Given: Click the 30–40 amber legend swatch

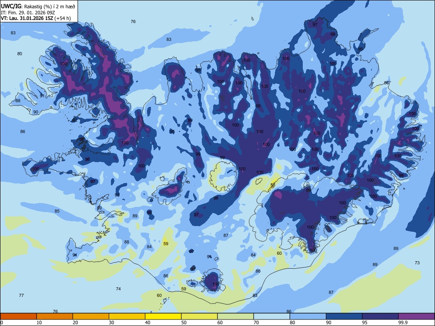Looking at the screenshot, I should pos(127,316).
